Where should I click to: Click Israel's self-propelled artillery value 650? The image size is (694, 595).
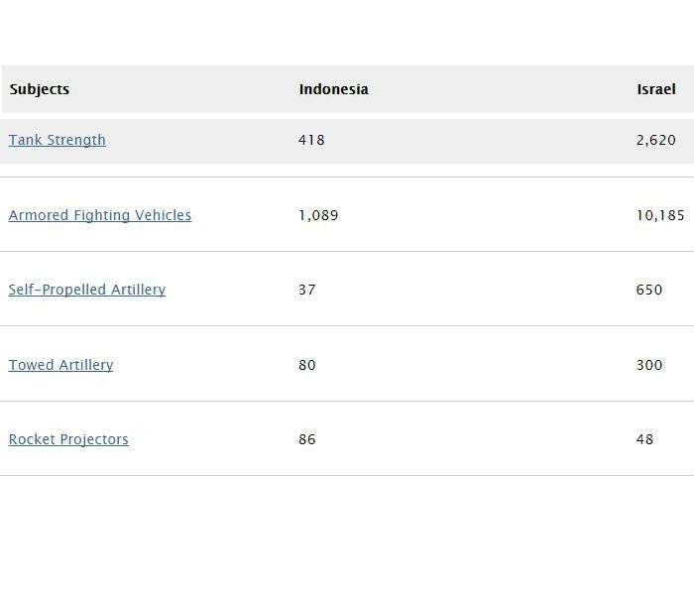coord(649,290)
